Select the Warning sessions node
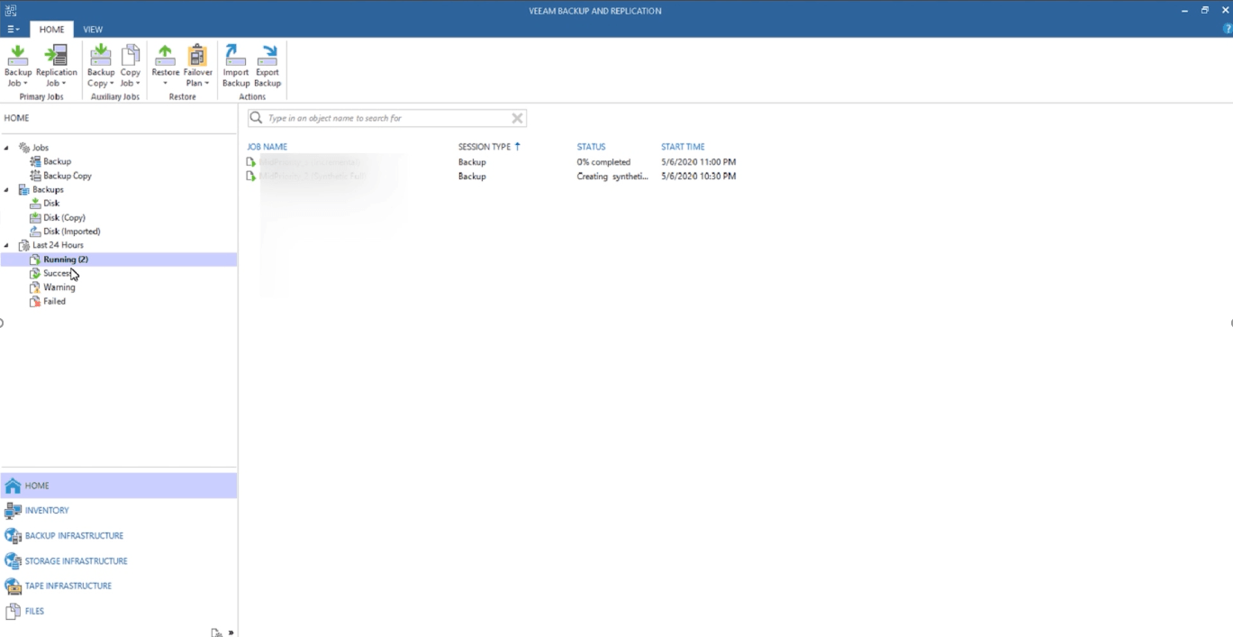The width and height of the screenshot is (1233, 637). [52, 287]
